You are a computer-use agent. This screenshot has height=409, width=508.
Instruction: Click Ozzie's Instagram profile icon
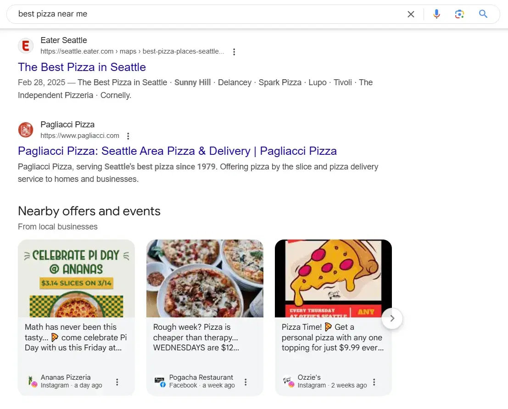point(288,381)
